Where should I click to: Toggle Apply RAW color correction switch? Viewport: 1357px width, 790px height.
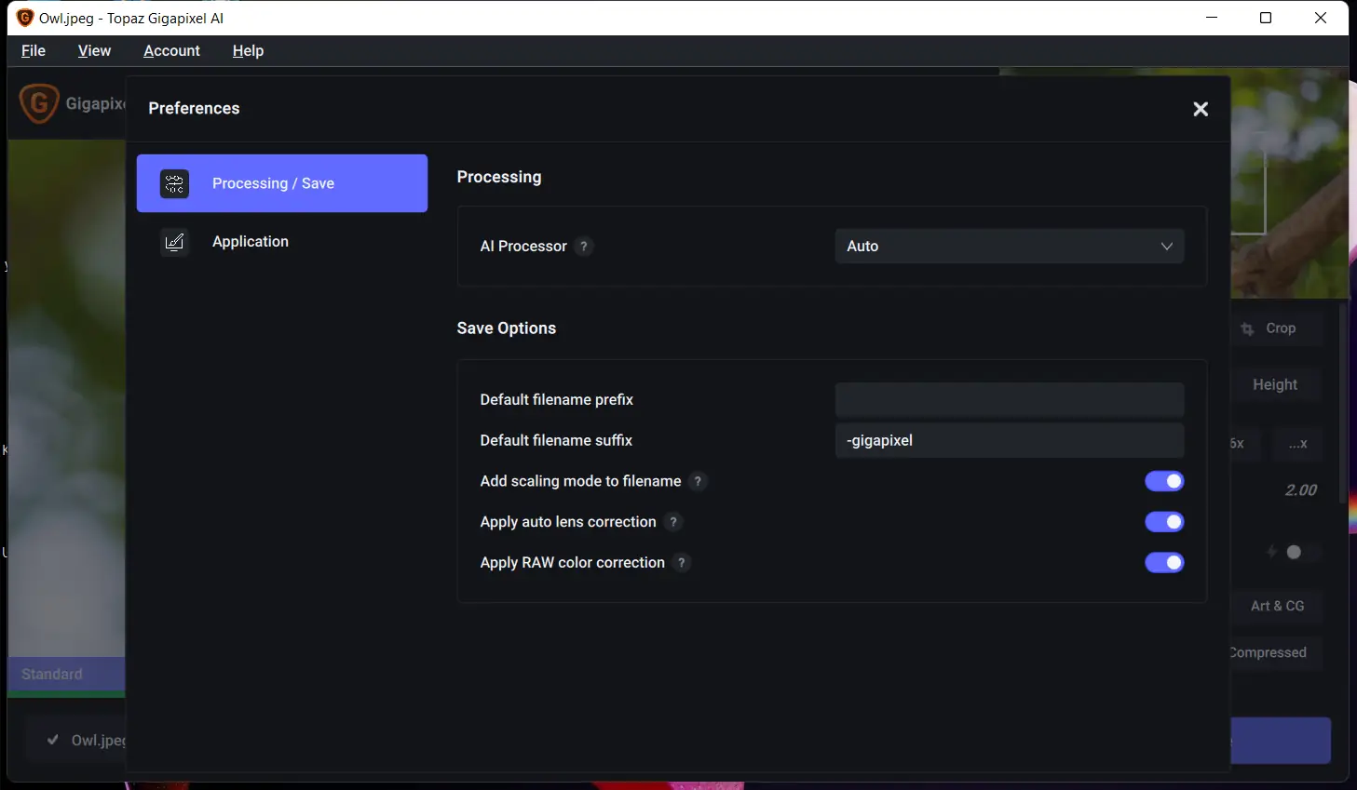click(x=1164, y=563)
